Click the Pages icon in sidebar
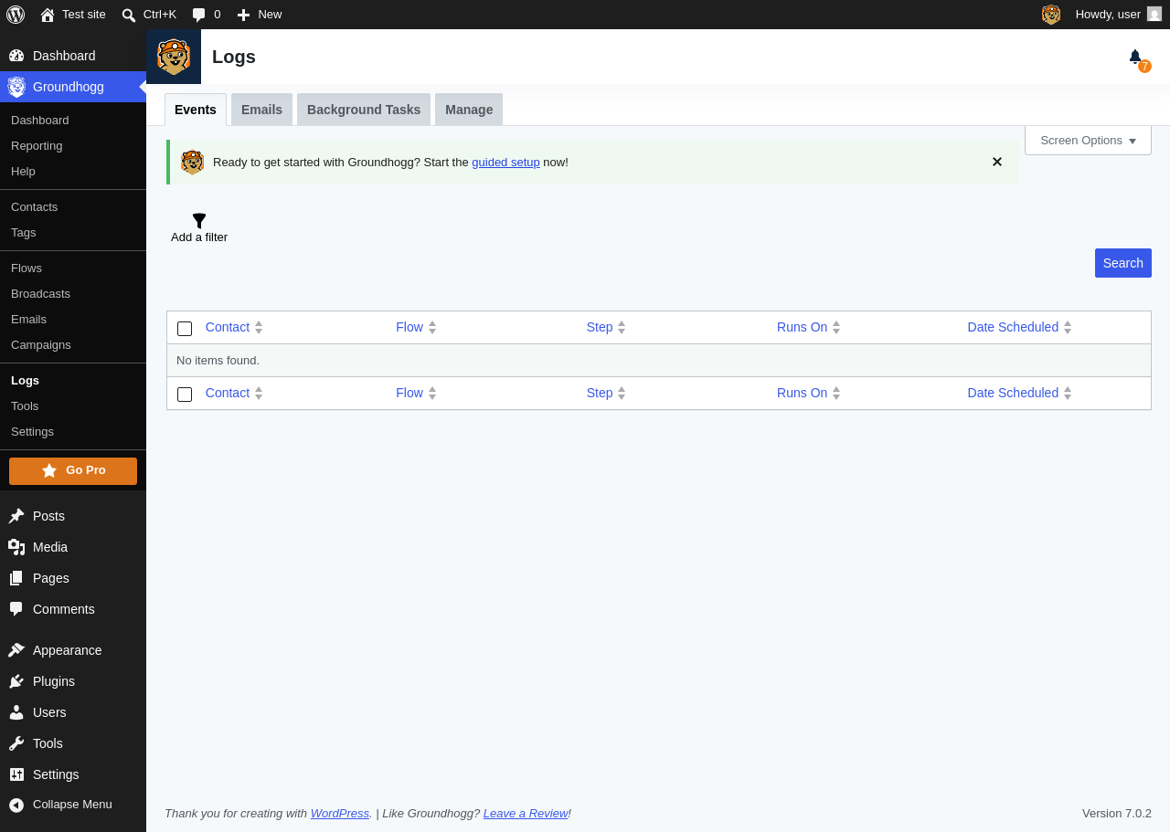 tap(16, 578)
